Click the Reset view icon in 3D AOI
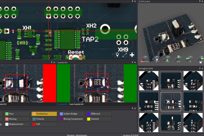 point(144,59)
